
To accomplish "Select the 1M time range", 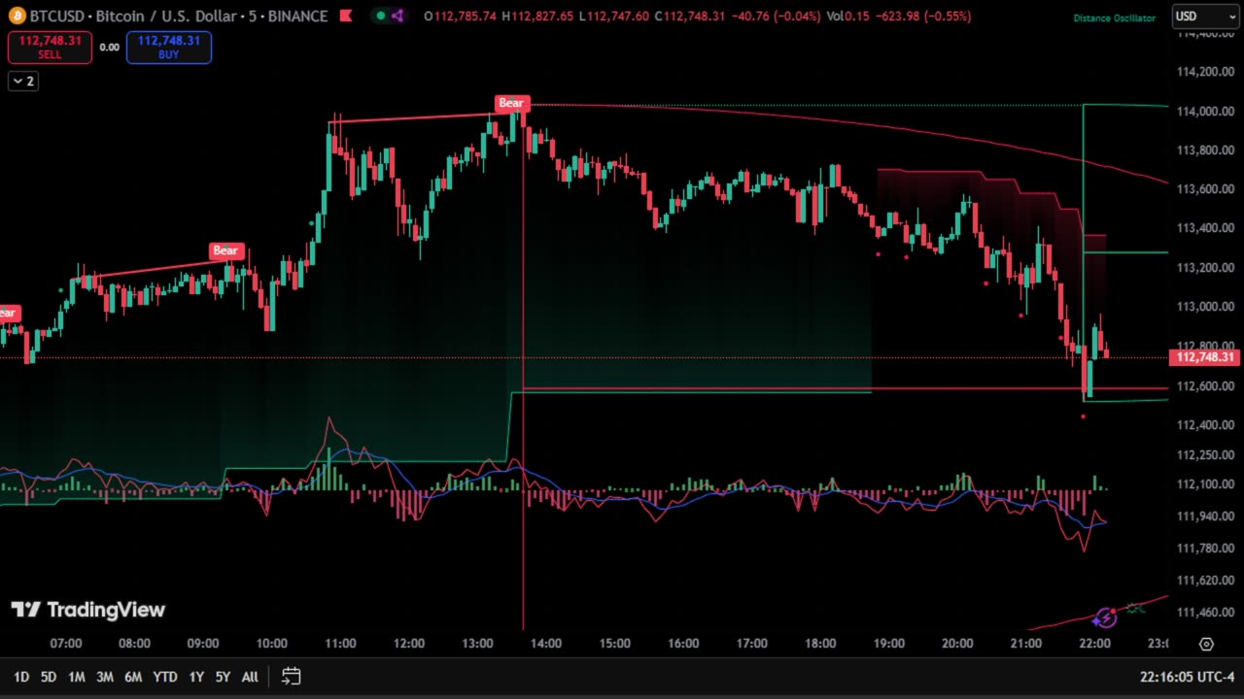I will (x=77, y=677).
